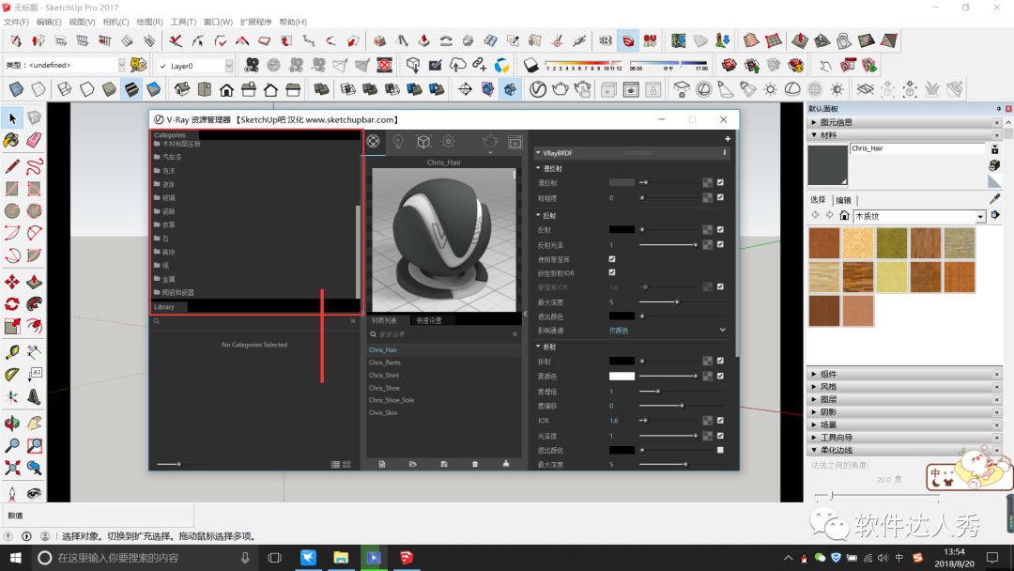
Task: Choose Shaded With Textures style icon
Action: (131, 89)
